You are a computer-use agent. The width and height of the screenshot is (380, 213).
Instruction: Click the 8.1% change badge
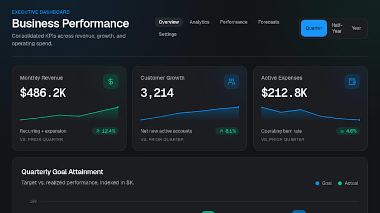[x=227, y=131]
